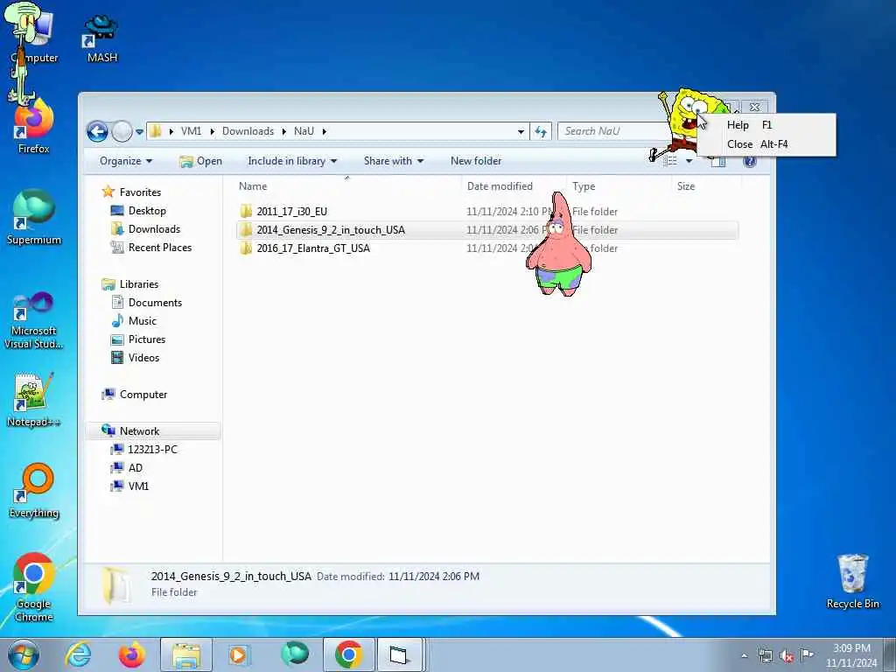Click the Forward navigation arrow
Viewport: 896px width, 672px height.
coord(122,131)
